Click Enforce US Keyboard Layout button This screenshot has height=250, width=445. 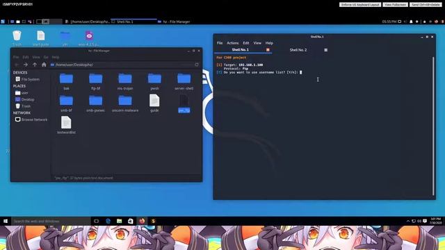click(x=360, y=5)
